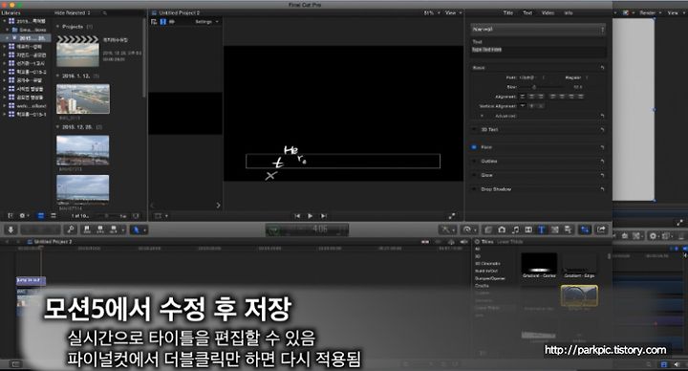Enable the Glow checkbox
This screenshot has height=371, width=688.
474,175
